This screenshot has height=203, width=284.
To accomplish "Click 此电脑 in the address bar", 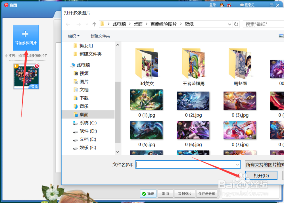I will click(x=119, y=24).
